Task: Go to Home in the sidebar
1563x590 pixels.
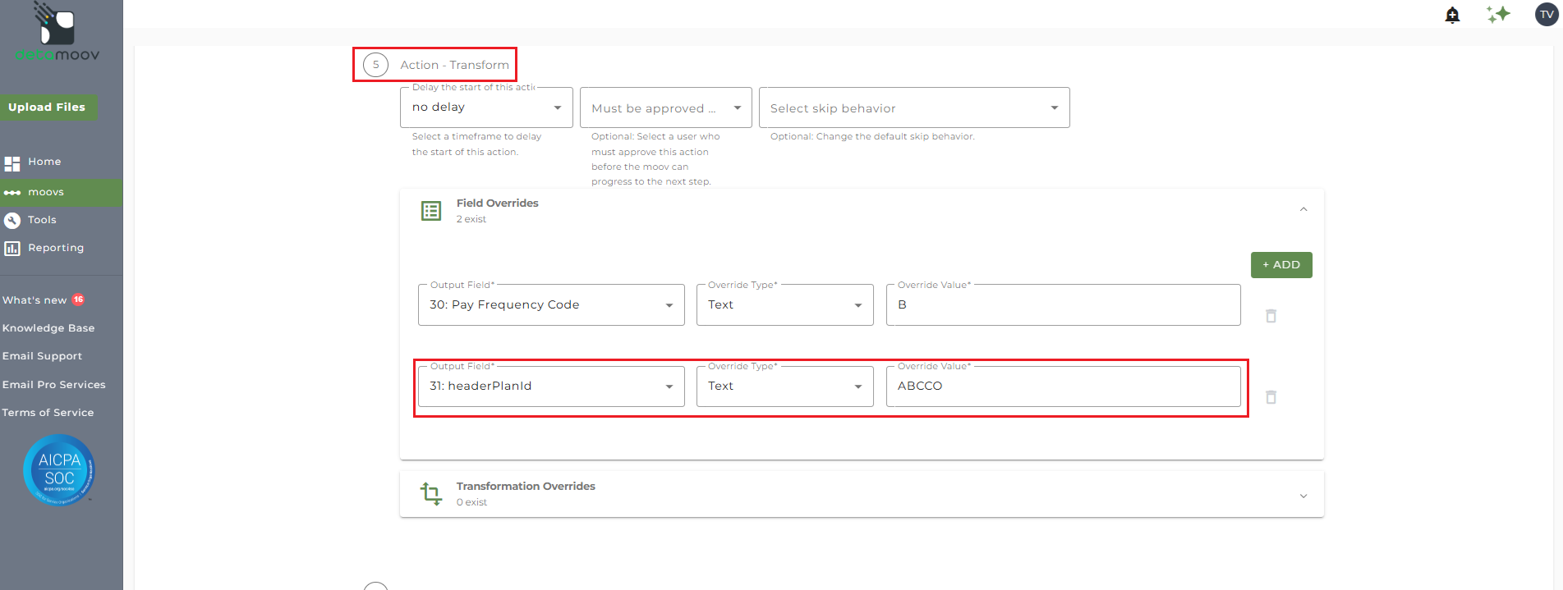Action: click(44, 162)
